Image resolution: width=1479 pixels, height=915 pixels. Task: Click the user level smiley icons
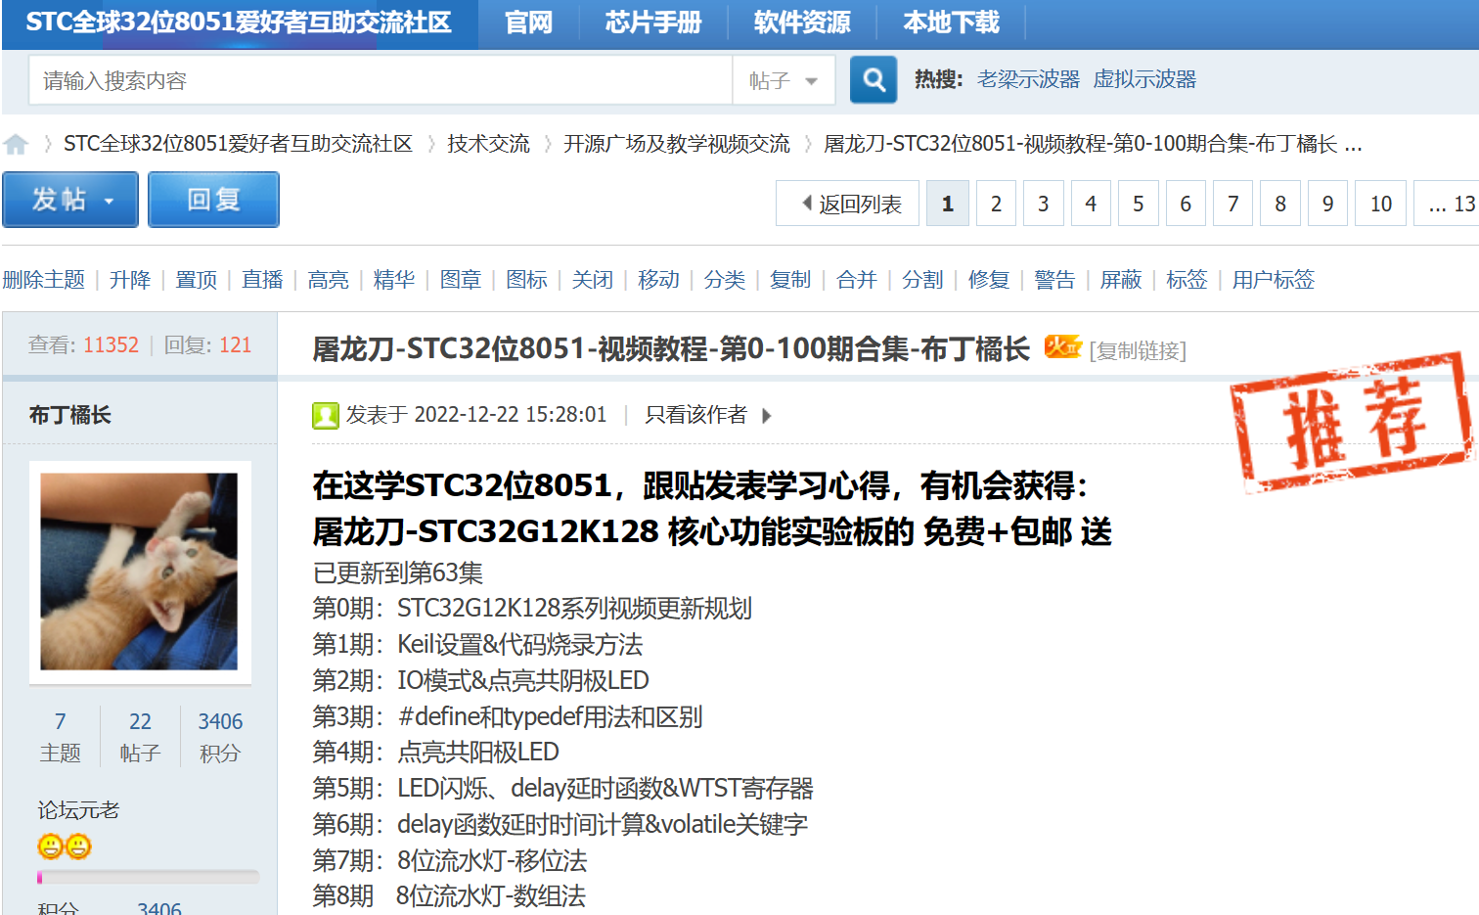65,846
